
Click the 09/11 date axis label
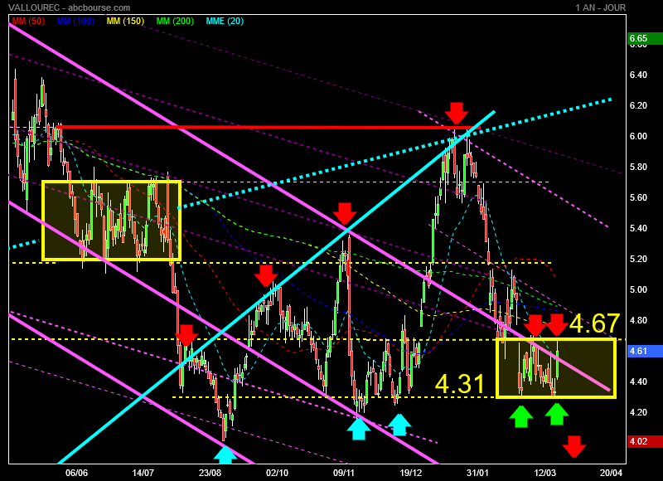click(x=344, y=473)
